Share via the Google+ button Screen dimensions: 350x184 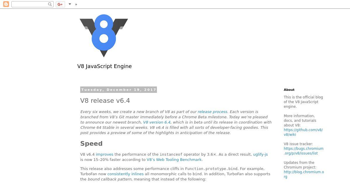pyautogui.click(x=60, y=4)
